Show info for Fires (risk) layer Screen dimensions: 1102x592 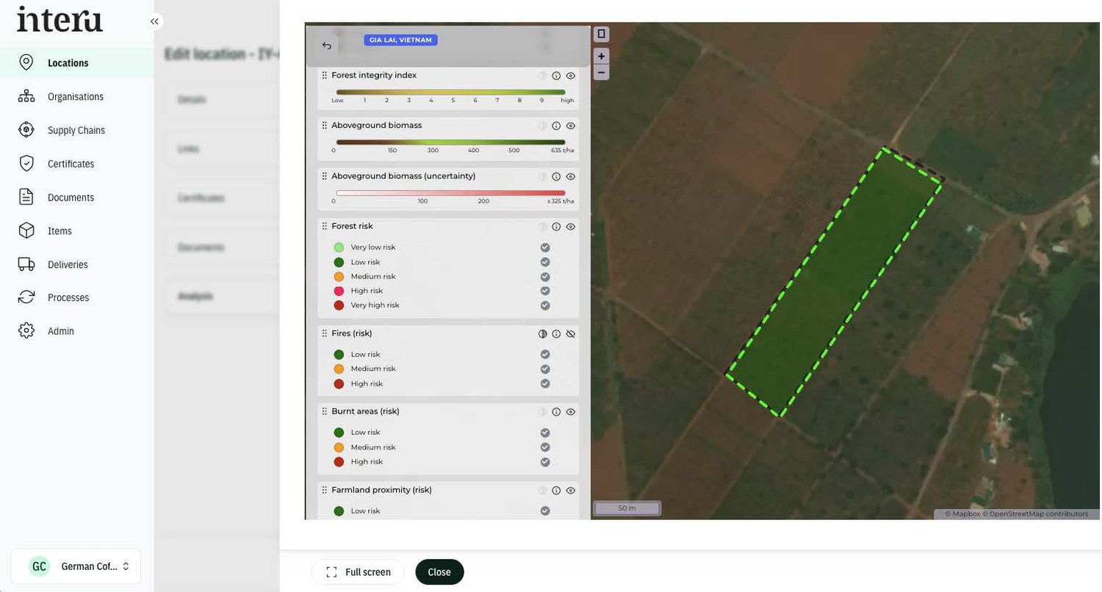click(x=556, y=333)
